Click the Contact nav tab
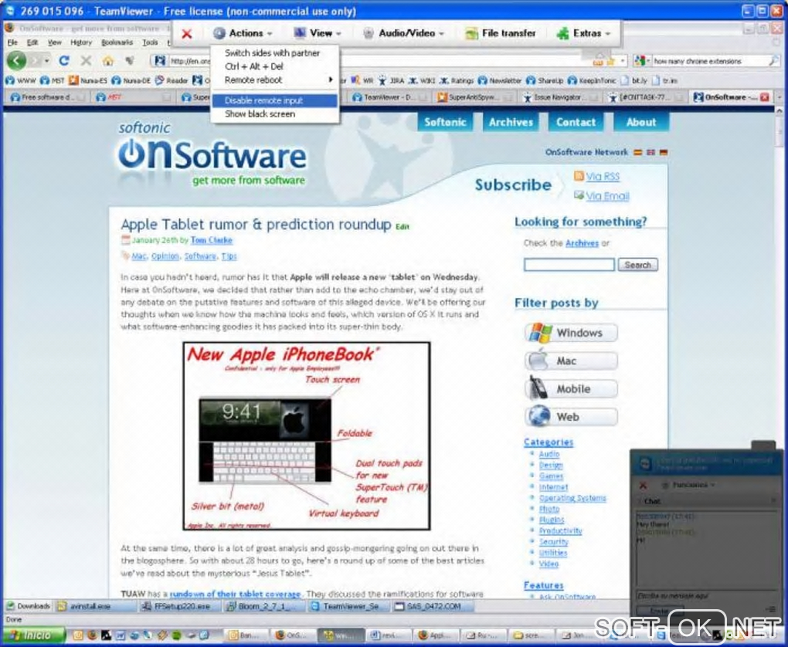Viewport: 788px width, 647px height. coord(576,122)
